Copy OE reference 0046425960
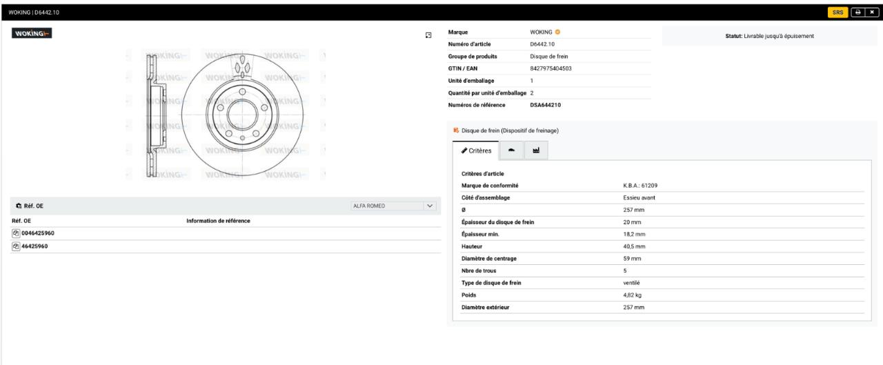Screen dimensions: 883x365 click(17, 233)
